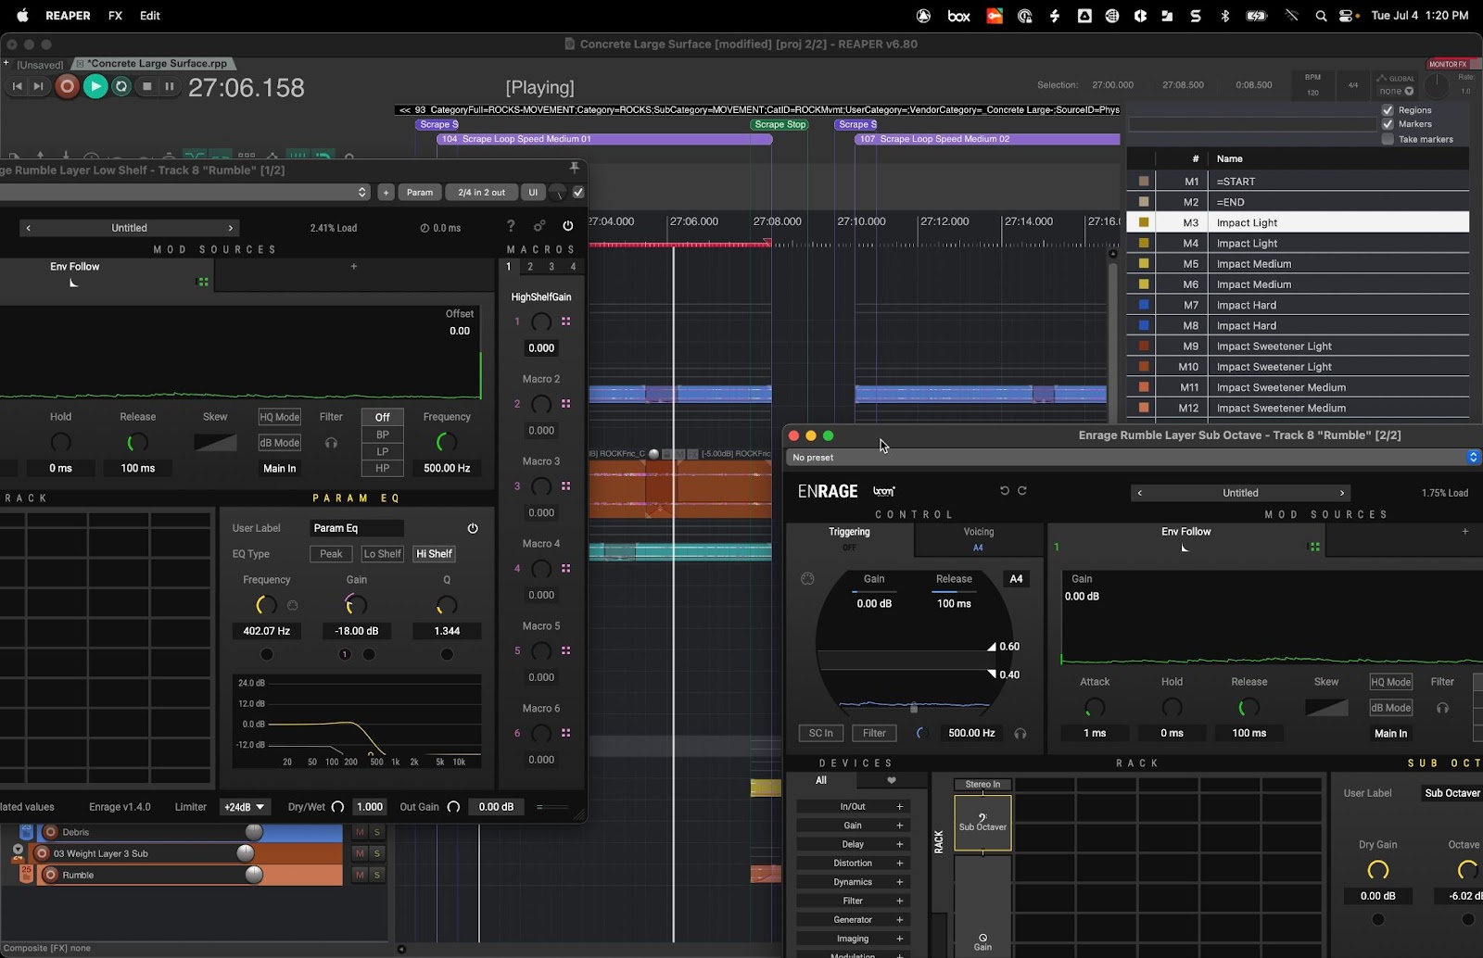Arm record on Debris track

(50, 832)
